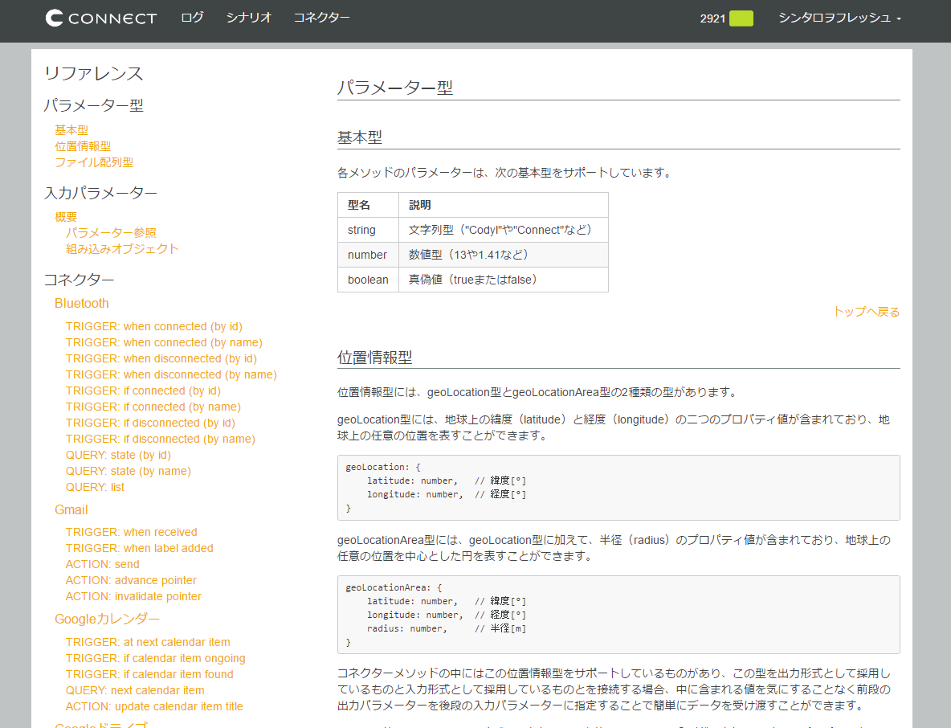Open the 概要 link under 入力パラメーター

point(66,216)
